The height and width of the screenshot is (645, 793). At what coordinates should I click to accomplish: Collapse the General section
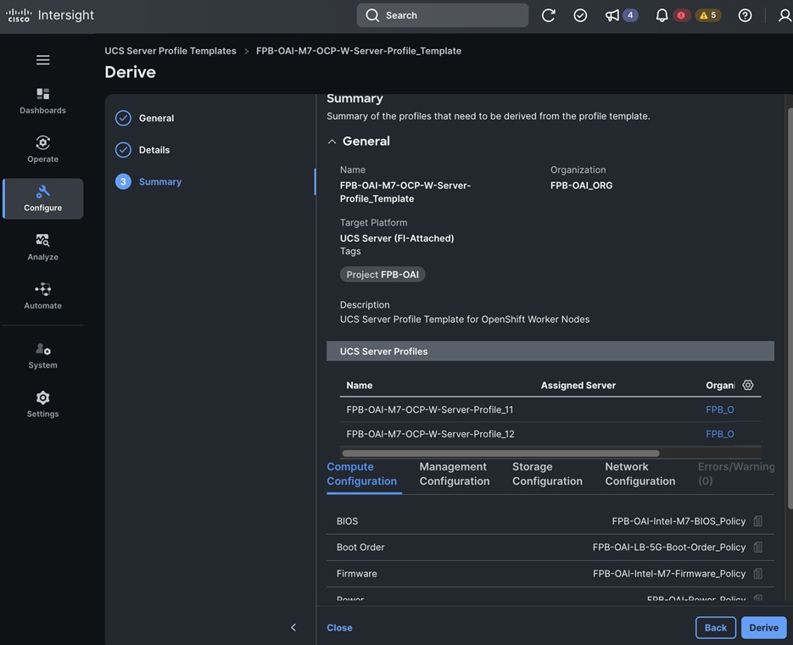[x=332, y=142]
